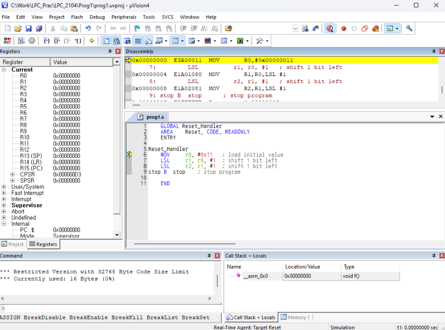Click the Run program icon
Image resolution: width=445 pixels, height=330 pixels.
tap(21, 41)
